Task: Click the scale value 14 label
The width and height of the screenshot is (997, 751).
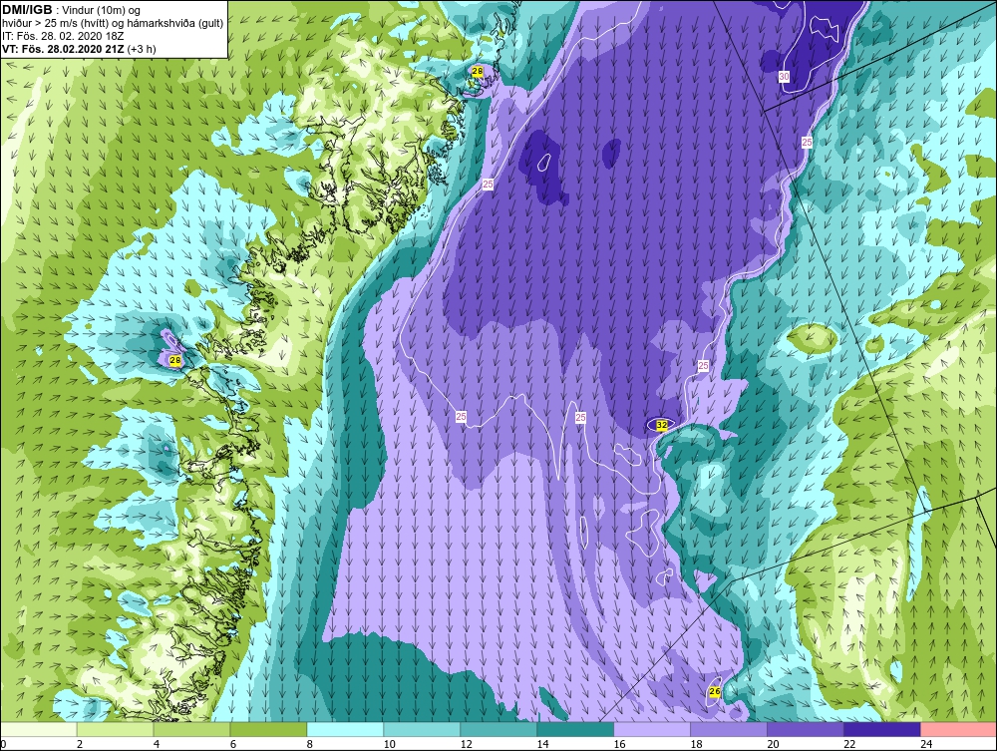Action: tap(543, 744)
